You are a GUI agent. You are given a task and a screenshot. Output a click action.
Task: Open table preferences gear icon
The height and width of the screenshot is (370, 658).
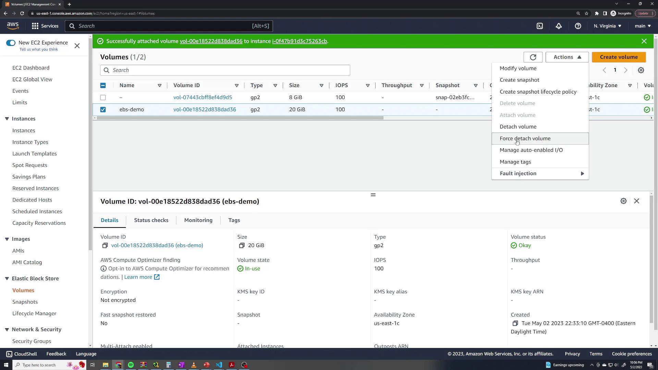coord(641,70)
